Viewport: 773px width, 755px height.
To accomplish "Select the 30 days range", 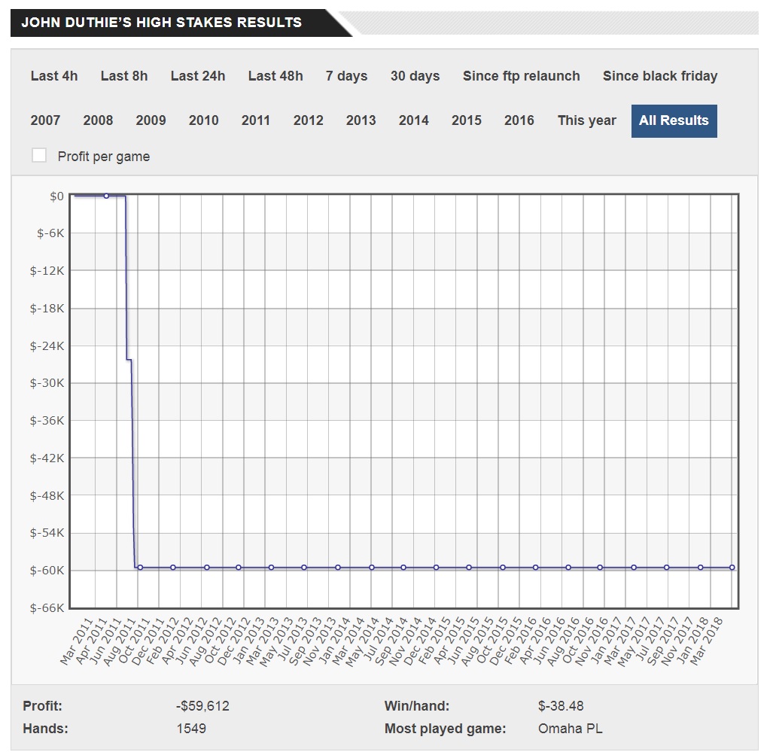I will point(415,76).
